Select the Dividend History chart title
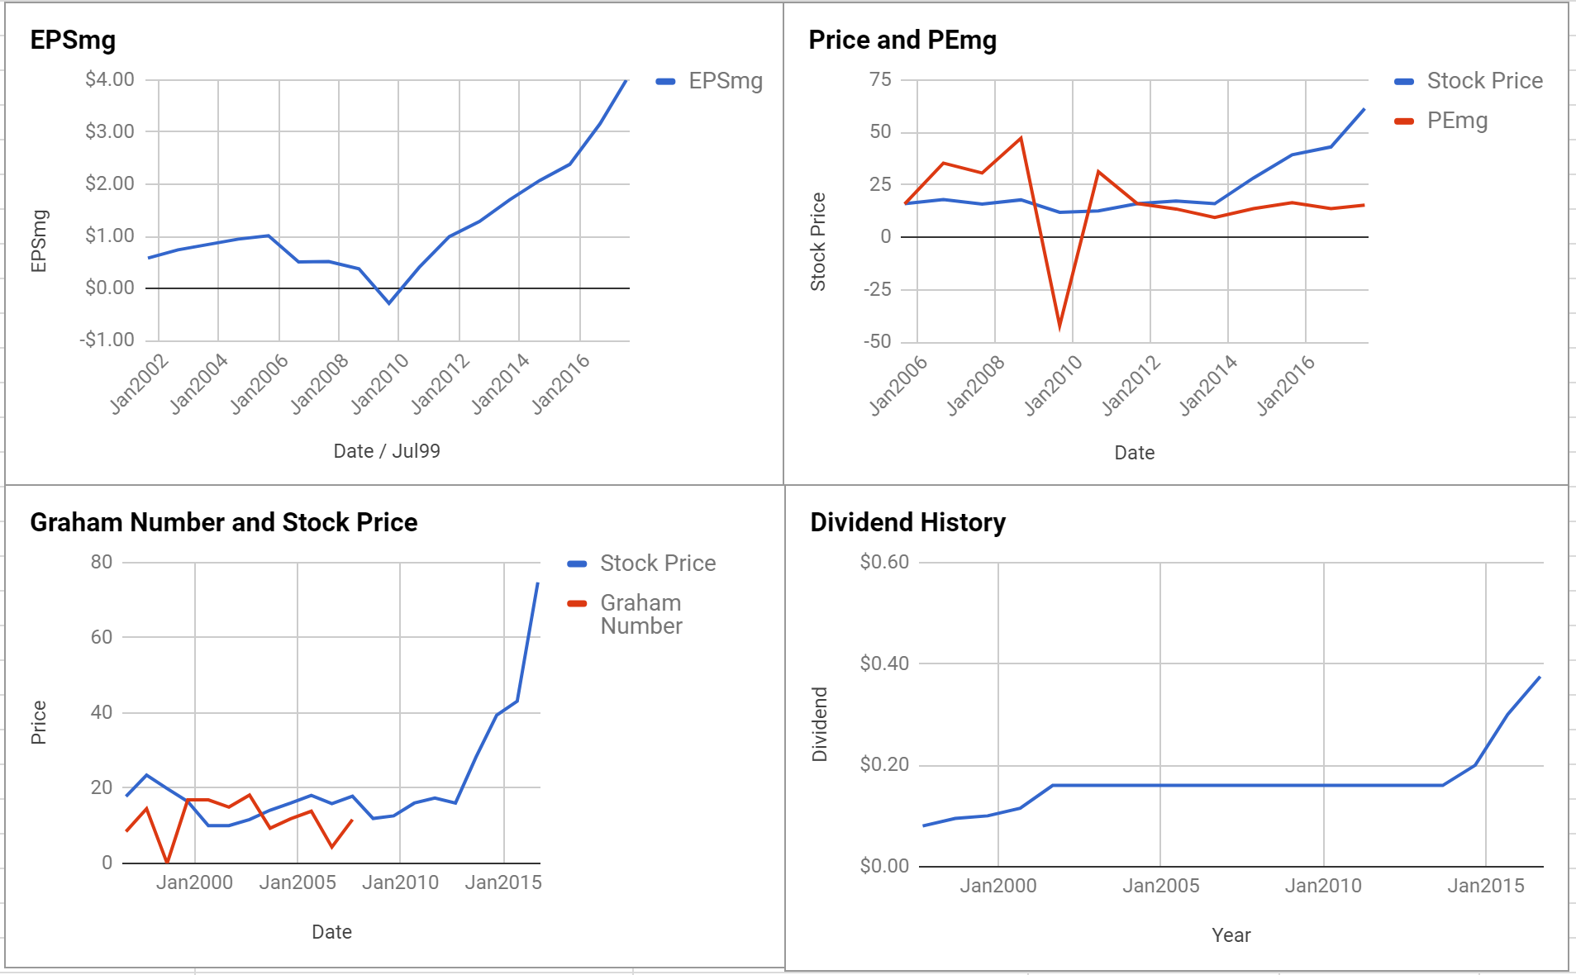Image resolution: width=1576 pixels, height=975 pixels. click(907, 522)
